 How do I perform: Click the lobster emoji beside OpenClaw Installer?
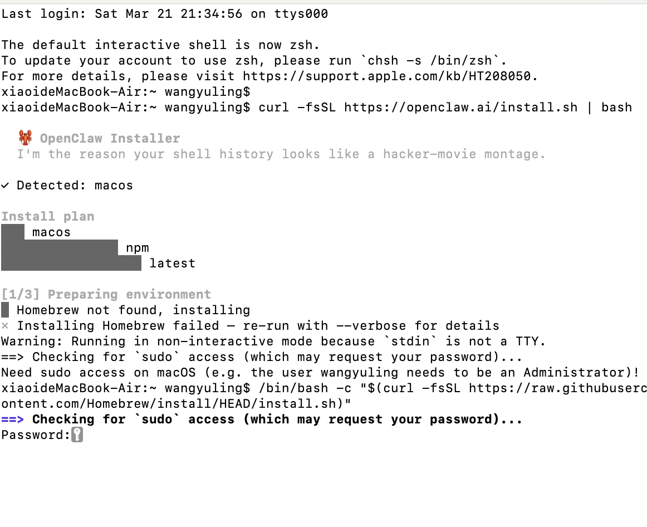pyautogui.click(x=25, y=138)
